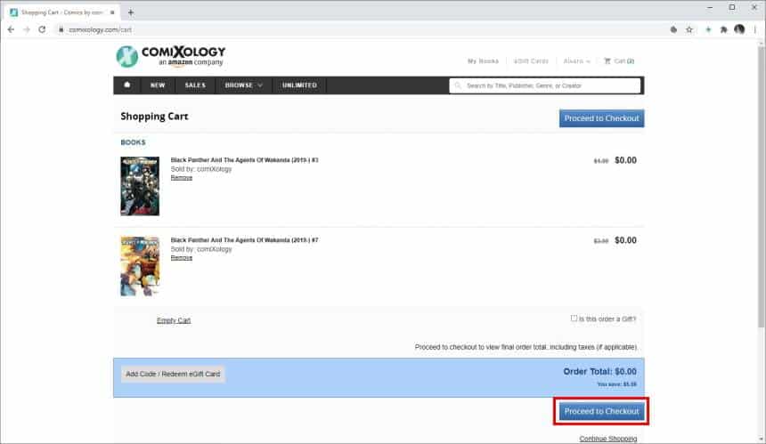Open the Home icon in navigation bar
The image size is (766, 444).
click(127, 85)
